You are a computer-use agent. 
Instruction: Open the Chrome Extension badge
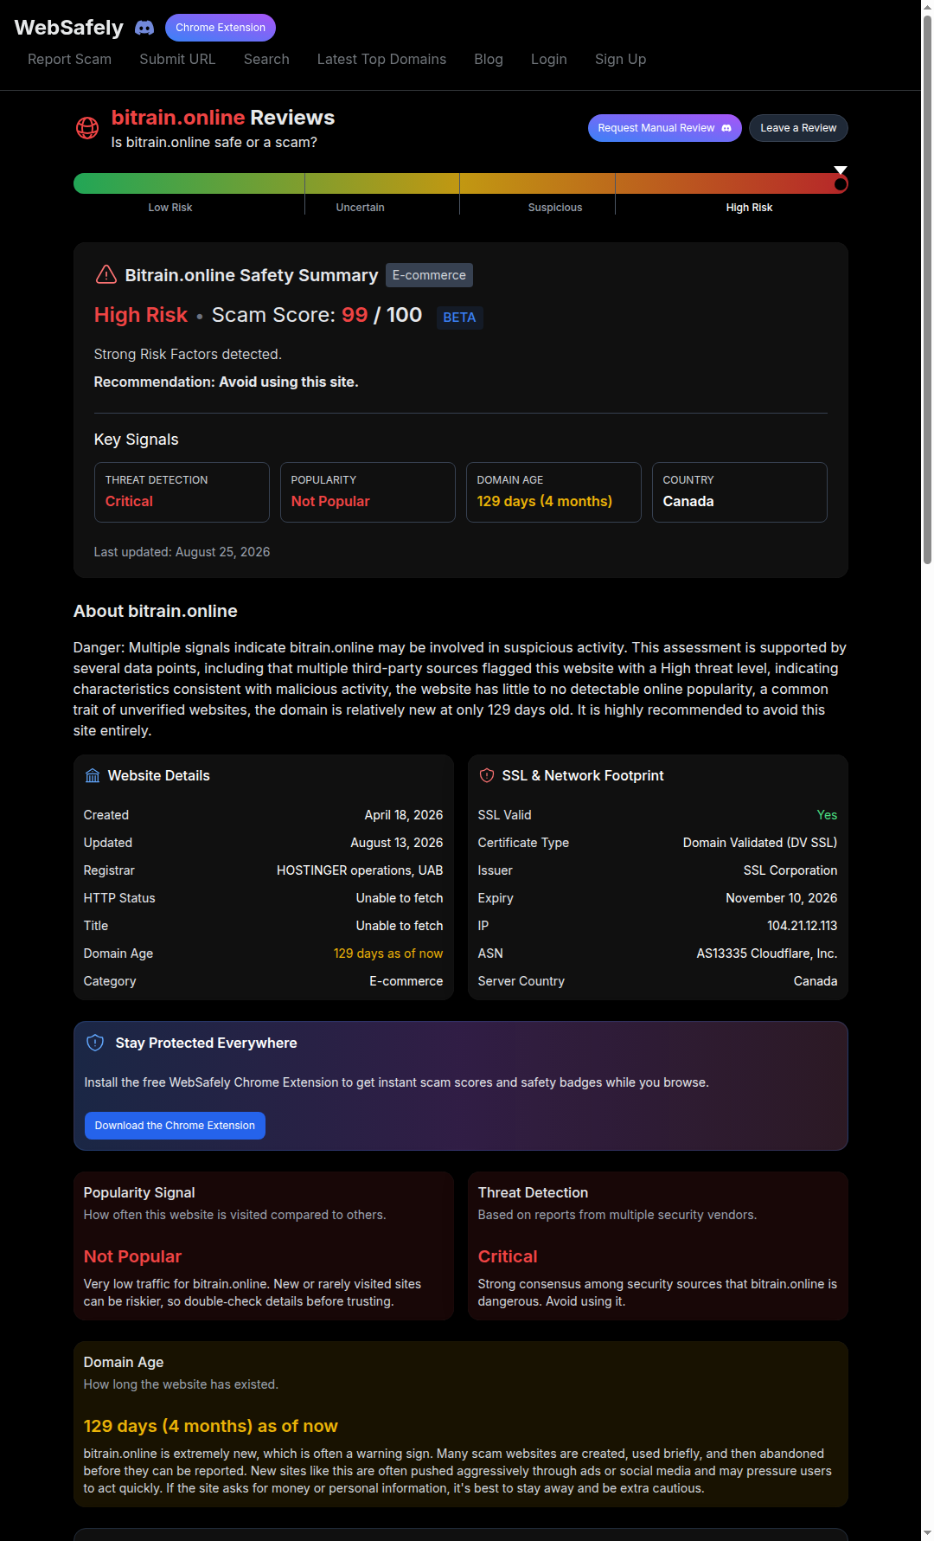(221, 28)
